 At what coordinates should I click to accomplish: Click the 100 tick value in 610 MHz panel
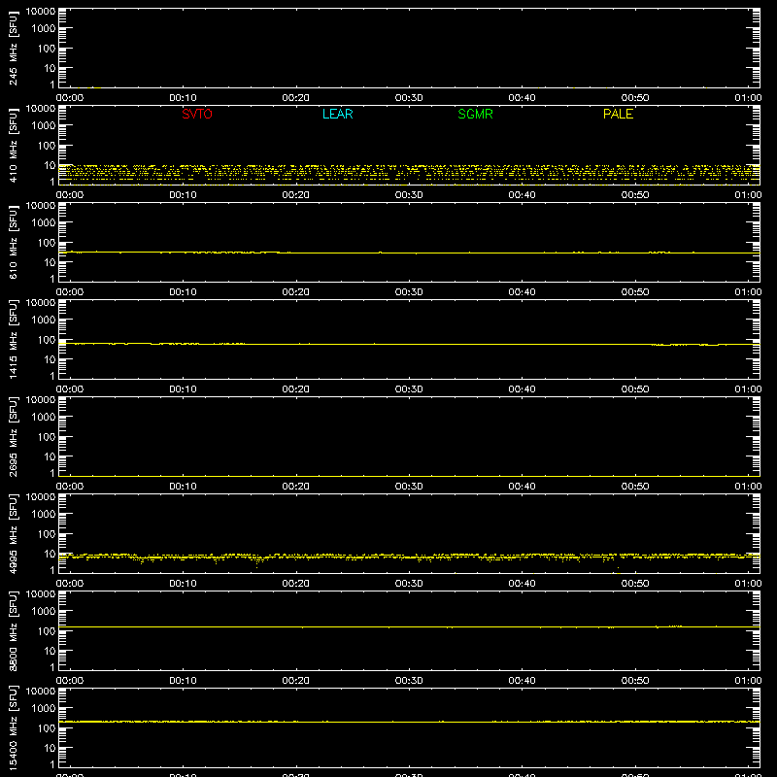[x=47, y=243]
